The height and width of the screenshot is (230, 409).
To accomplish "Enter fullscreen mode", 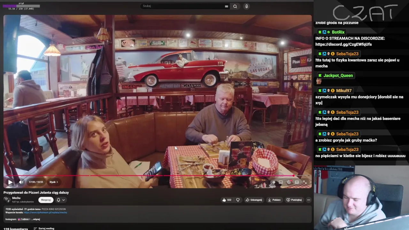I will pyautogui.click(x=305, y=182).
